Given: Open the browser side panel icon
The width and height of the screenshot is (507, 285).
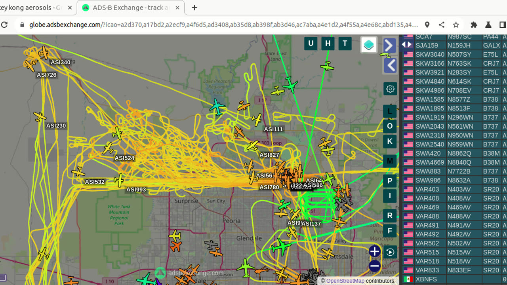Looking at the screenshot, I should tap(502, 25).
